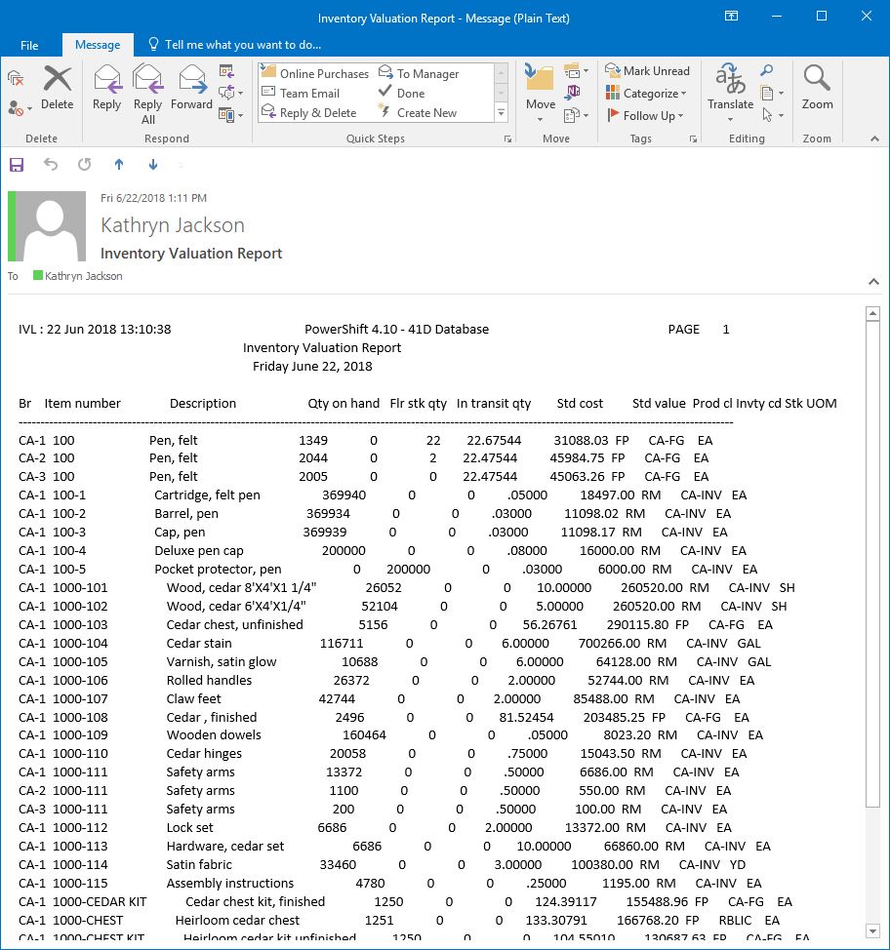Click Tell me what you want to do
The image size is (890, 950).
(x=234, y=45)
